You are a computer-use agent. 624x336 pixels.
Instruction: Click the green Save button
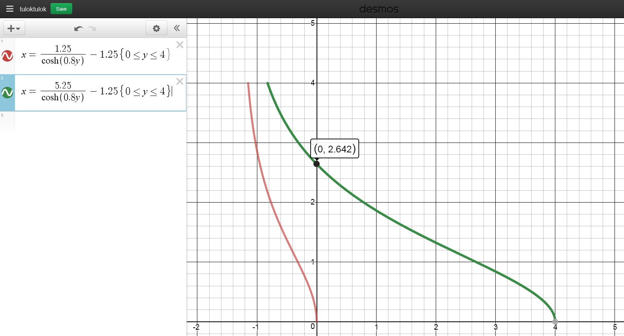pos(61,9)
